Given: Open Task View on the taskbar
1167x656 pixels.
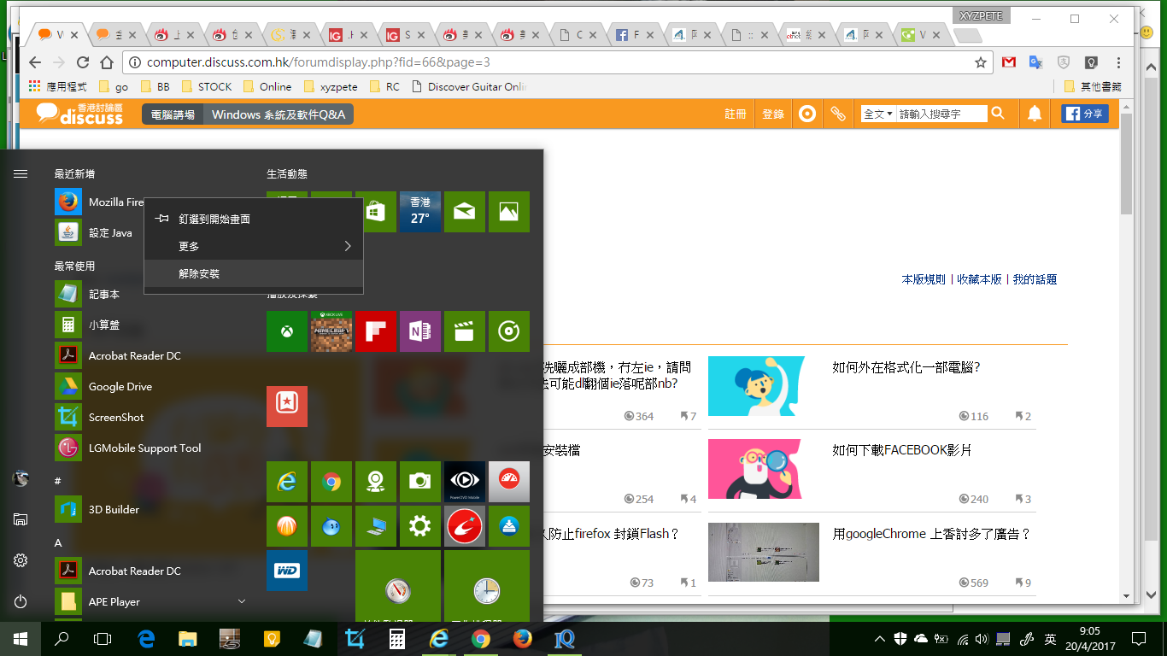Looking at the screenshot, I should [103, 639].
